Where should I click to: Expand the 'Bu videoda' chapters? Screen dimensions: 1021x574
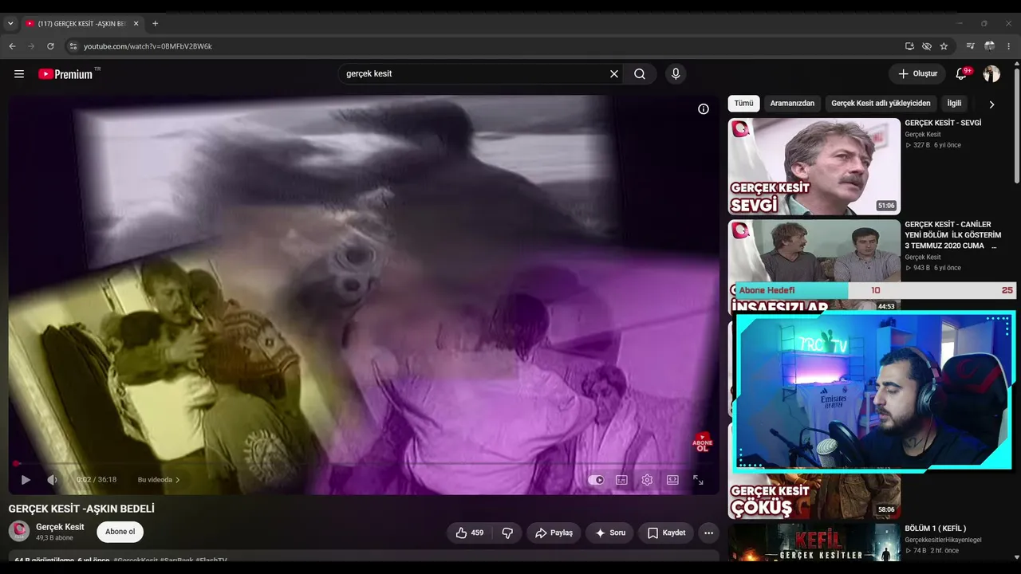(159, 480)
